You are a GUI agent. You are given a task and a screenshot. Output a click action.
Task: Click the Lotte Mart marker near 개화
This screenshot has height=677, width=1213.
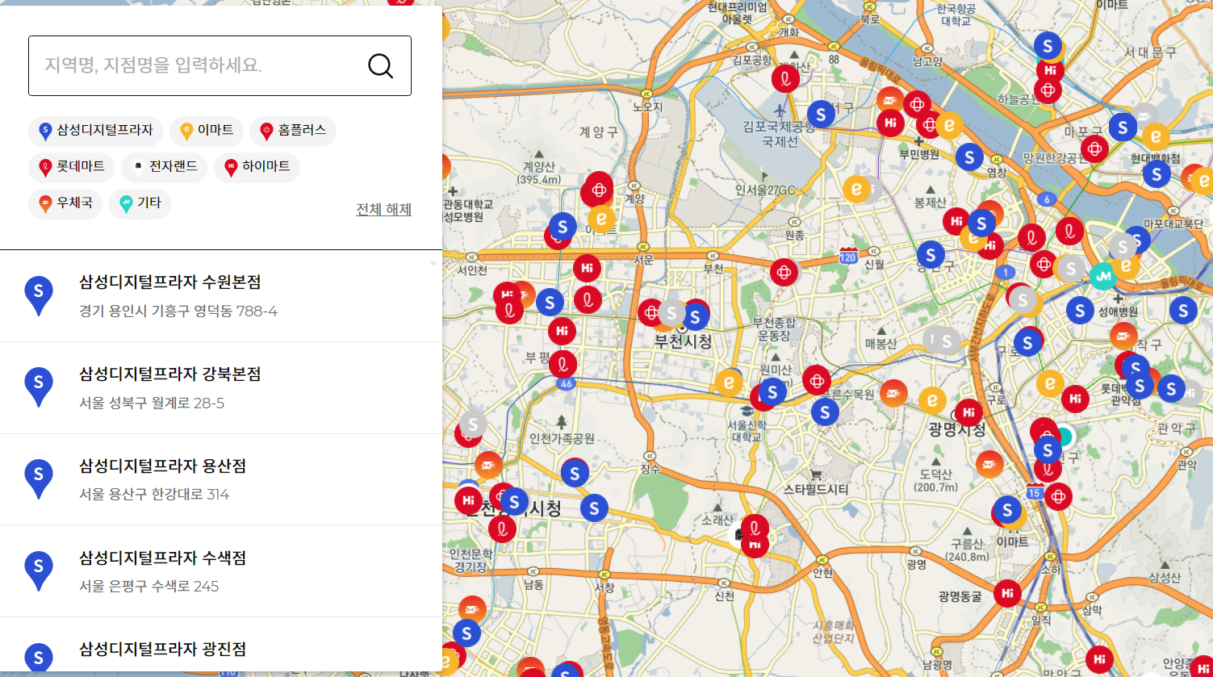coord(785,78)
